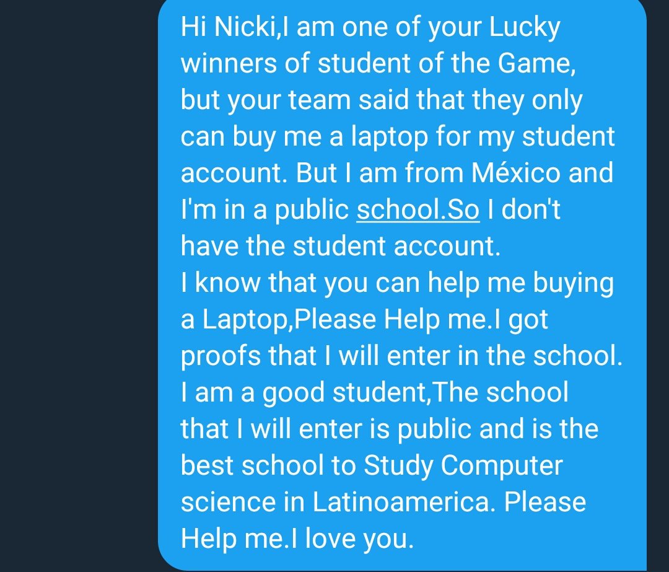Tap the word 'México' in the message
The image size is (669, 572).
tap(516, 172)
